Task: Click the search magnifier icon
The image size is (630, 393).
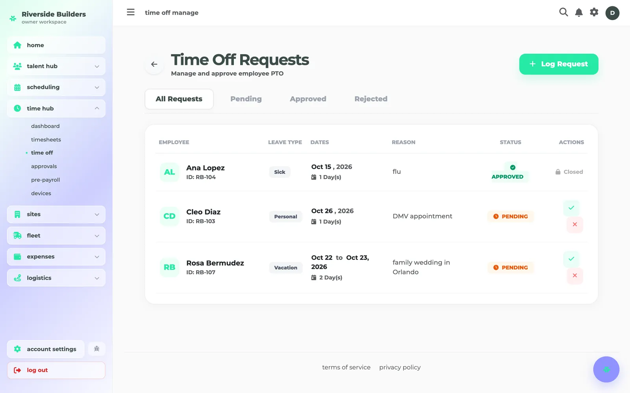Action: coord(563,12)
